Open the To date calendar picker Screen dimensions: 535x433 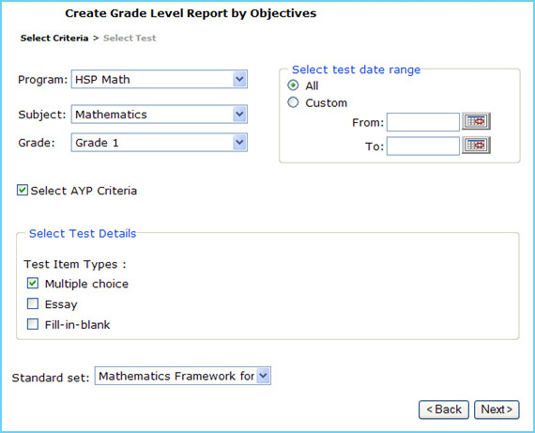pos(476,146)
